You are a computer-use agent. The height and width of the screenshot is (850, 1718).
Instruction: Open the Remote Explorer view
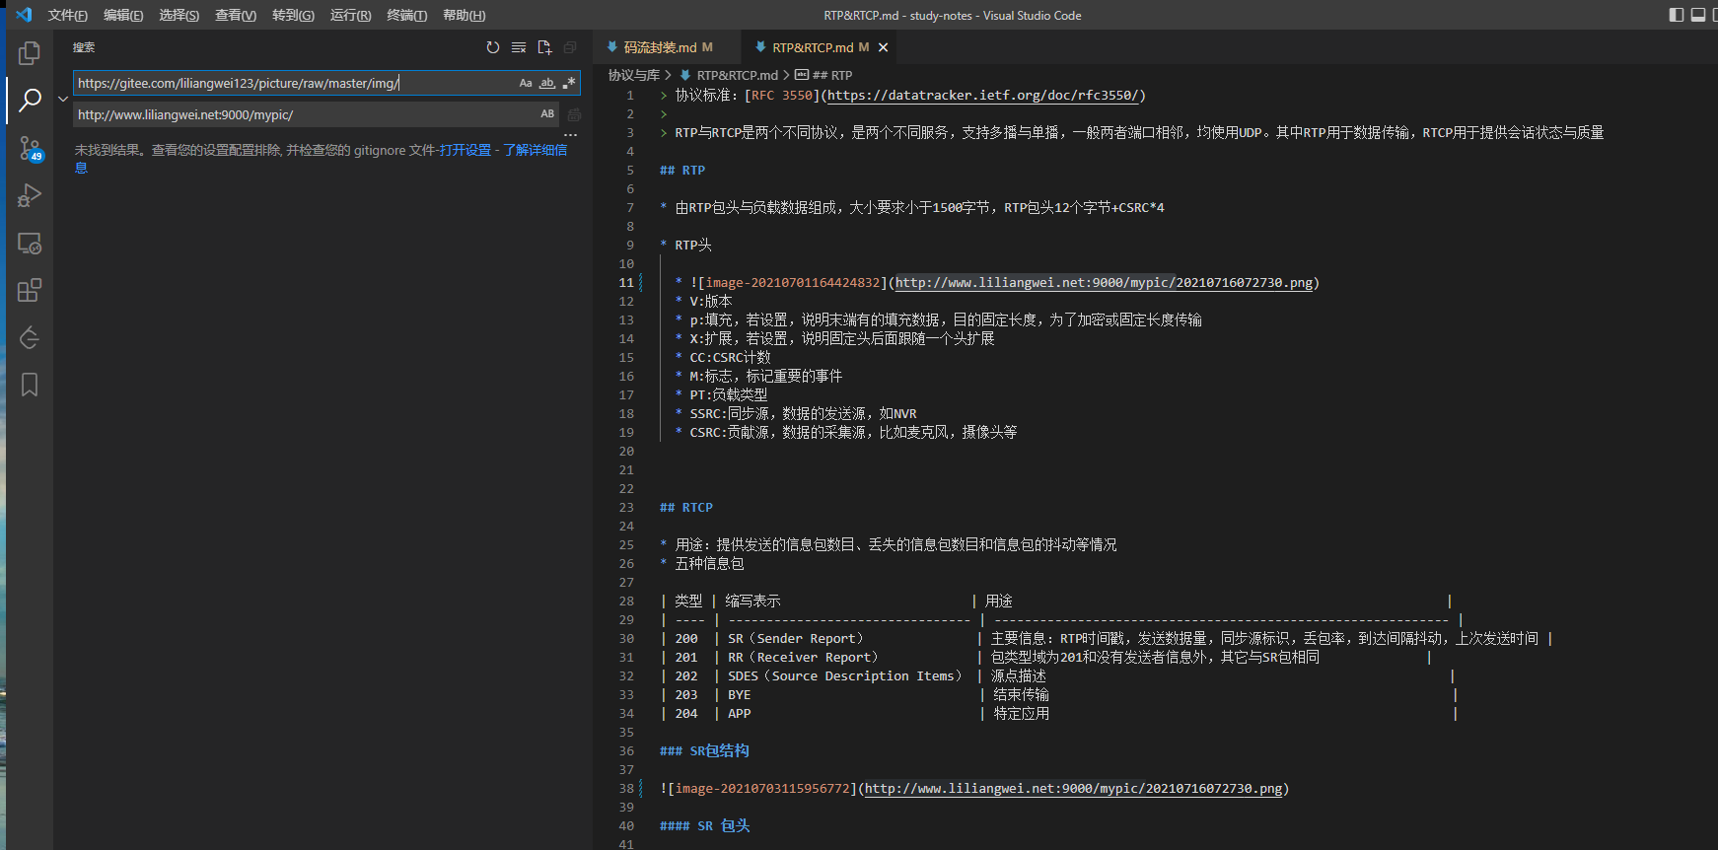[30, 243]
